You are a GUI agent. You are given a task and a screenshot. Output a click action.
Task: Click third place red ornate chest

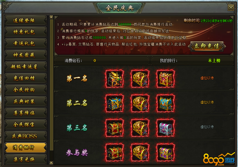(x=115, y=128)
